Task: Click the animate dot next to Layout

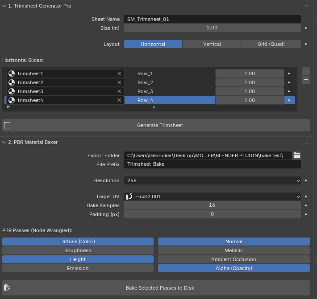Action: [306, 44]
